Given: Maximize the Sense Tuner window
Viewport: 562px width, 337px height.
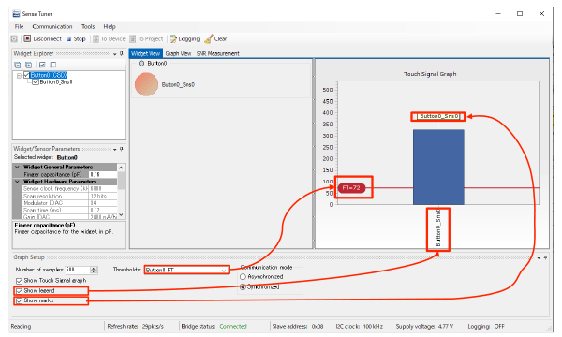Looking at the screenshot, I should [x=520, y=14].
